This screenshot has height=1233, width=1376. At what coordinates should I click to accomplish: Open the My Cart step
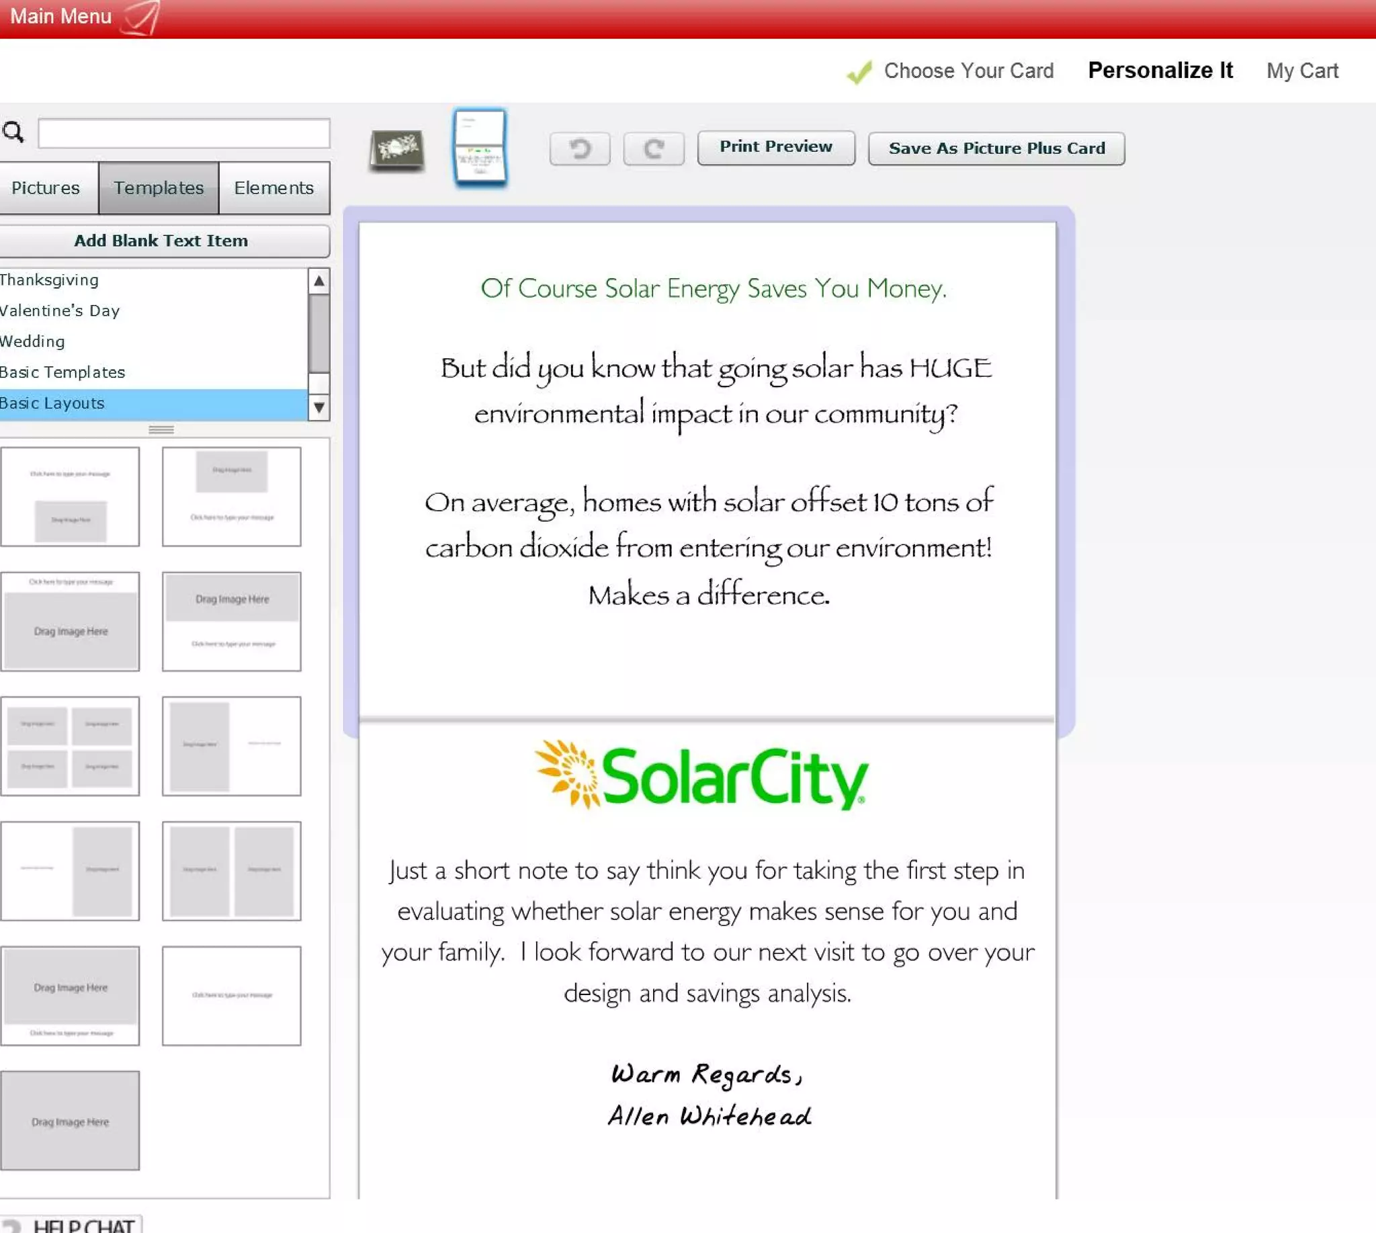[x=1301, y=71]
